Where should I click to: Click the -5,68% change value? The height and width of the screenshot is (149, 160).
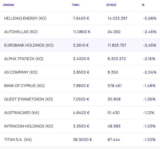tap(150, 18)
